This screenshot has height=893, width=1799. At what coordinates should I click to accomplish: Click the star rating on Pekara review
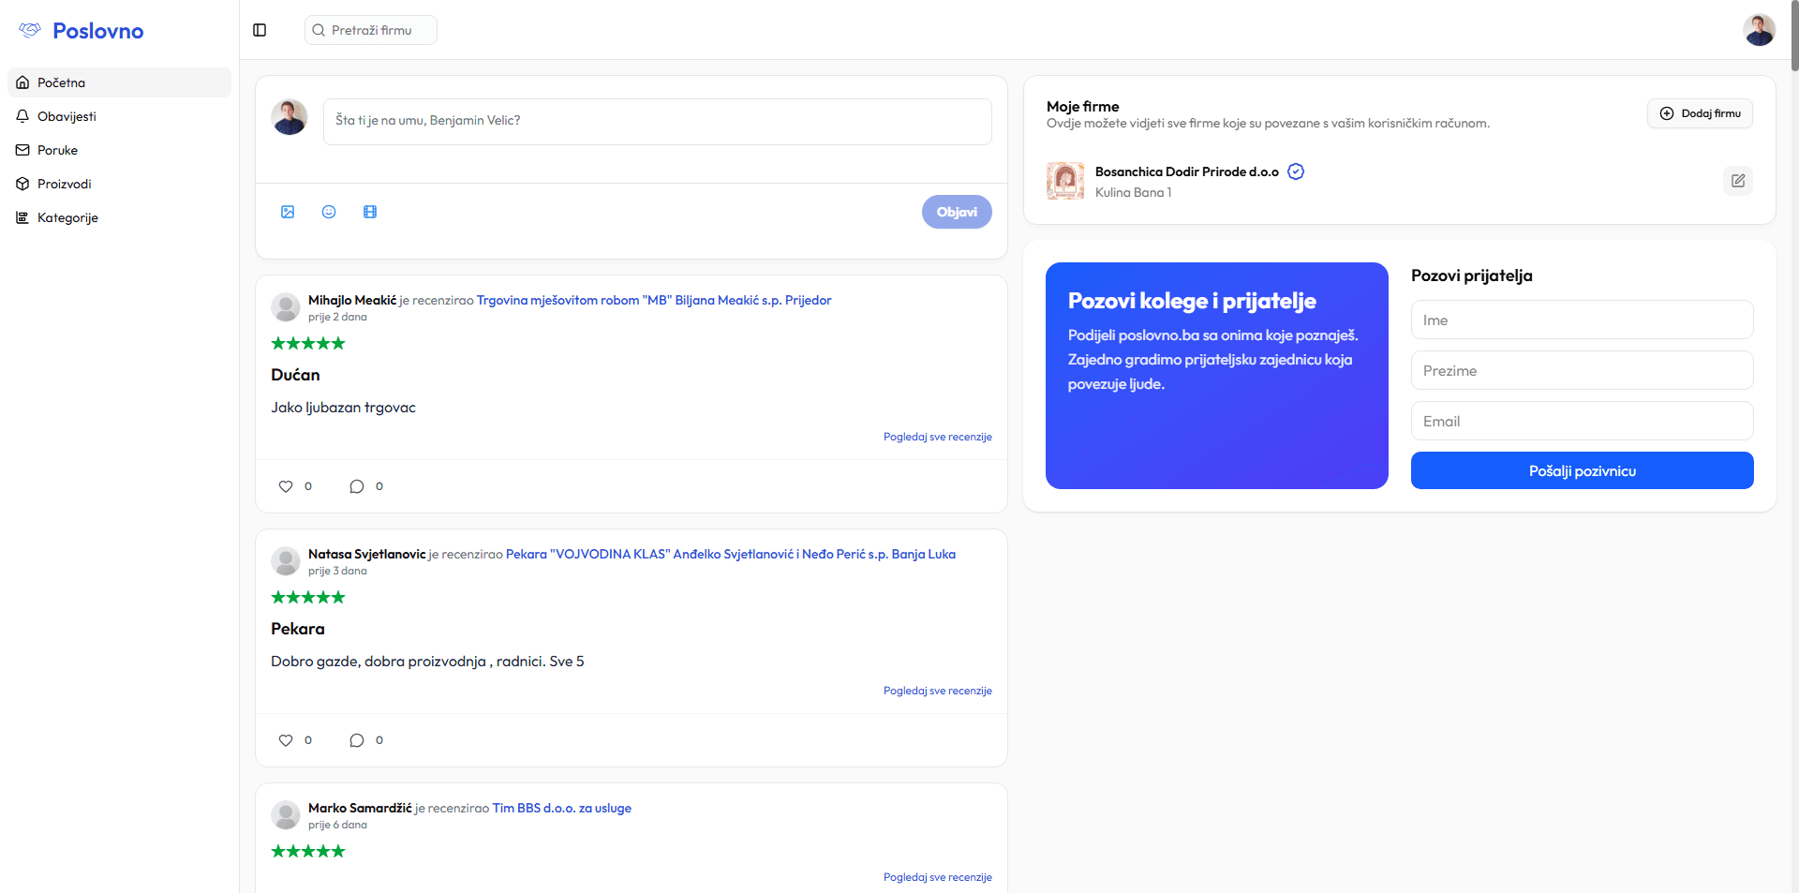(x=308, y=597)
